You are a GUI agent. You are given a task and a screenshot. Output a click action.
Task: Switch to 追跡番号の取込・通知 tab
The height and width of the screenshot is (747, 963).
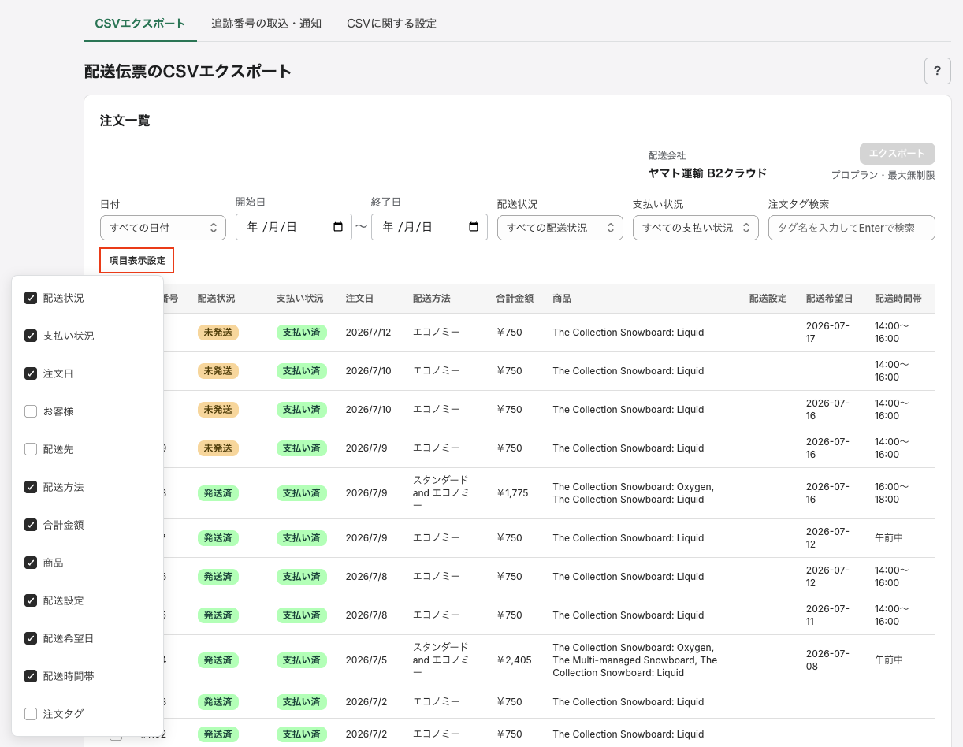click(266, 24)
